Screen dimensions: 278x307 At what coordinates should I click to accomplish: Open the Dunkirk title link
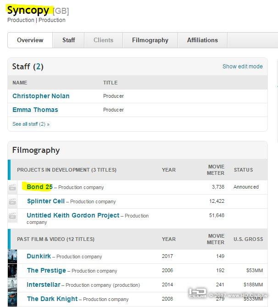pos(39,256)
